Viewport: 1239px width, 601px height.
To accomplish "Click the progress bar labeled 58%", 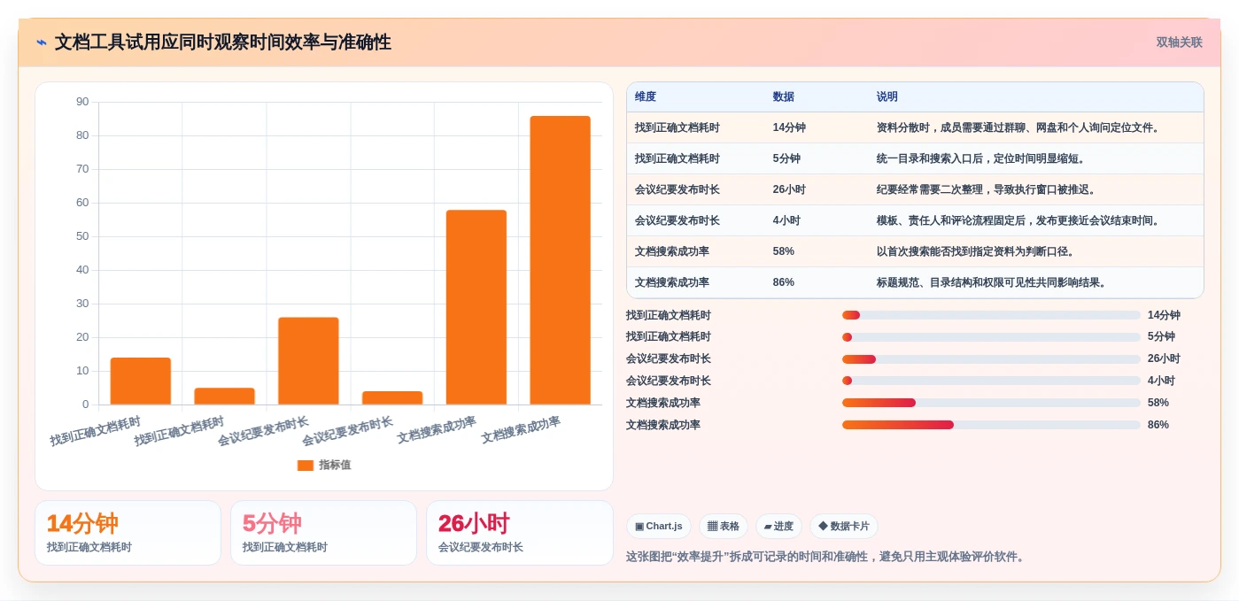I will tap(991, 403).
